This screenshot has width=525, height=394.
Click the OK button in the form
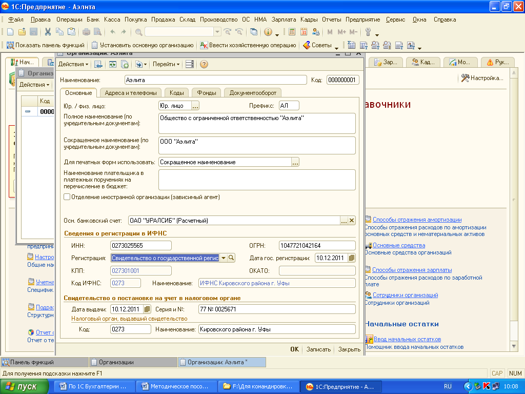[294, 349]
